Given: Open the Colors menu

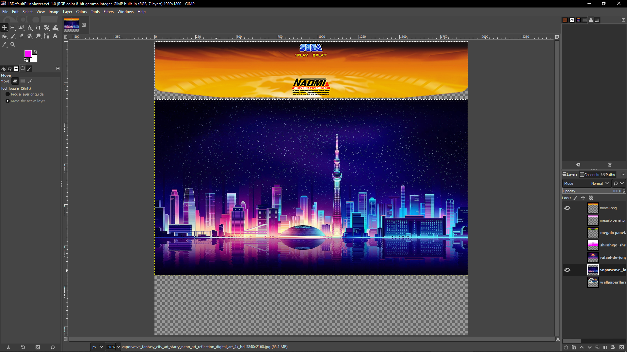Looking at the screenshot, I should point(81,12).
